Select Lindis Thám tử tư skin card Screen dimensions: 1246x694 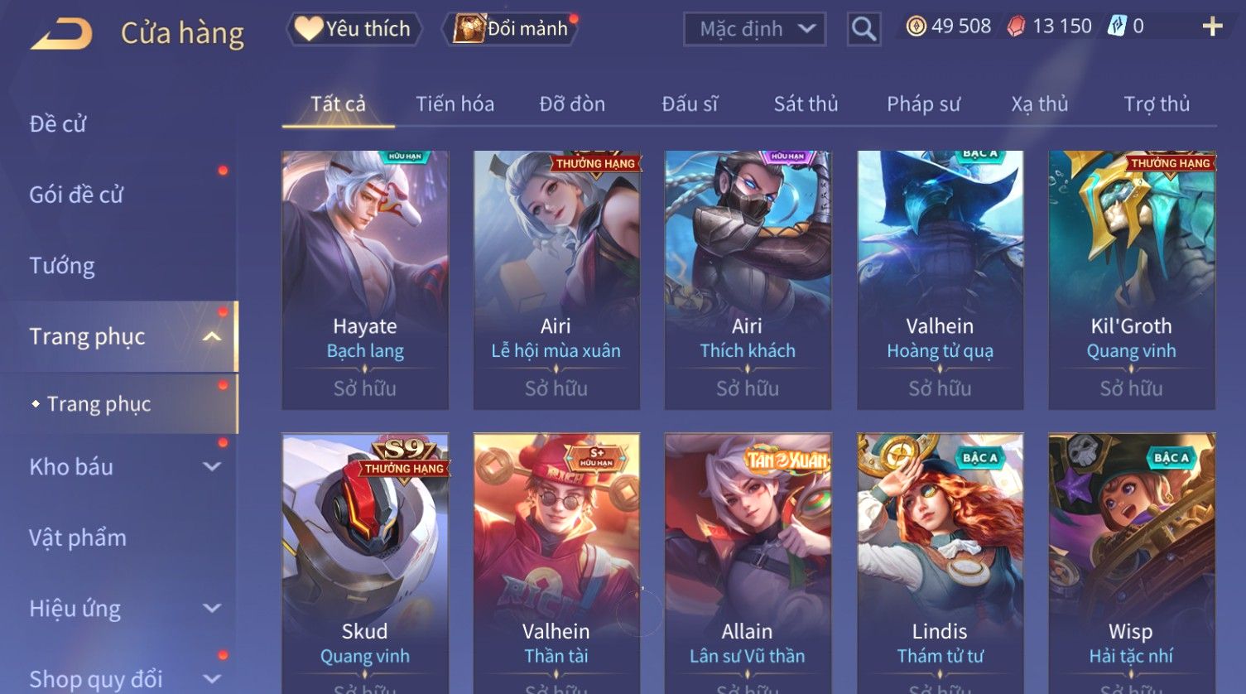click(x=940, y=563)
